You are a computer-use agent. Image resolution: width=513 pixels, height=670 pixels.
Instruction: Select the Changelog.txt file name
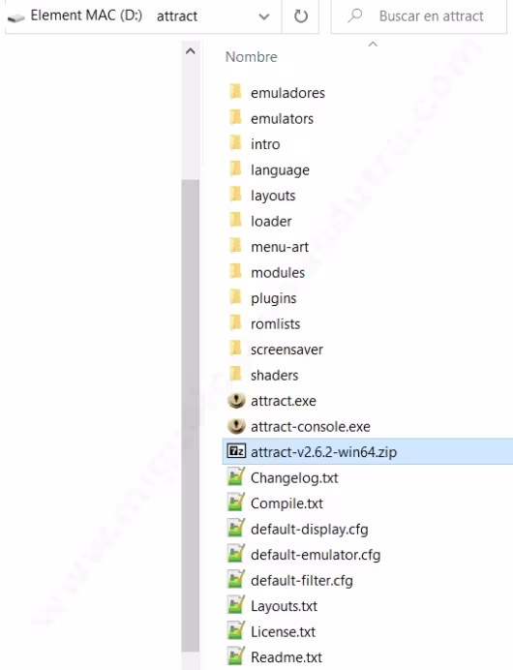[294, 477]
